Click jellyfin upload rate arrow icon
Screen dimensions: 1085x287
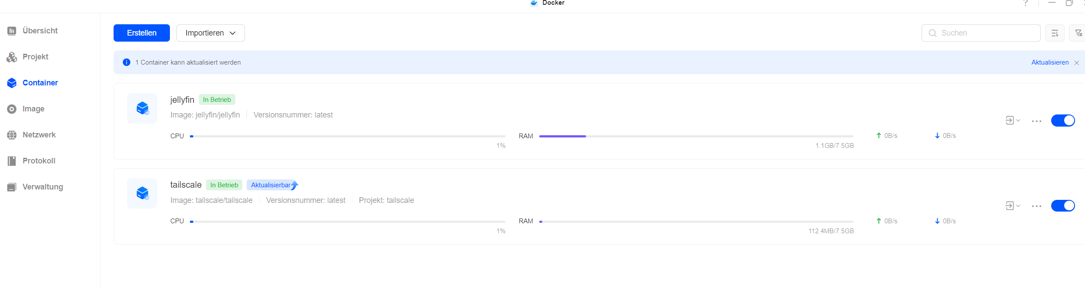[879, 136]
